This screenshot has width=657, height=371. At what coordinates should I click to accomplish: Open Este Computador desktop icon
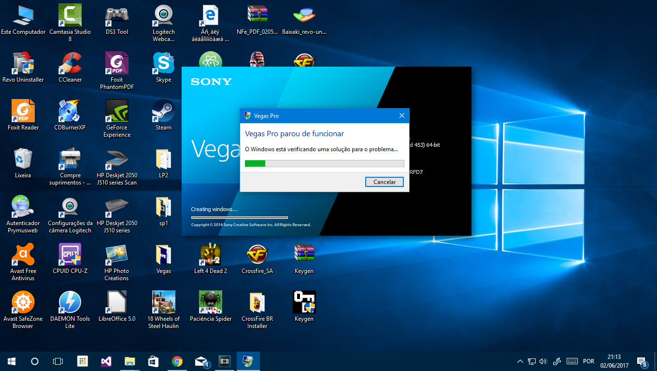tap(23, 20)
